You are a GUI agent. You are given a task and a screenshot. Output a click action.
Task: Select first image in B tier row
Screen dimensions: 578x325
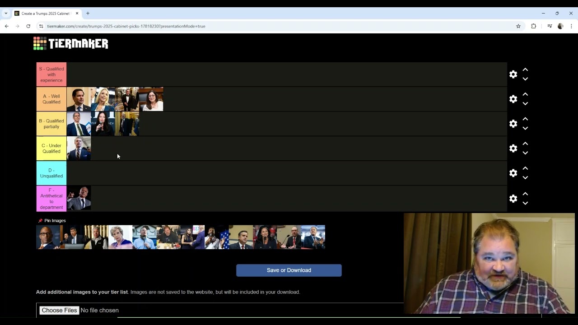[x=79, y=124]
